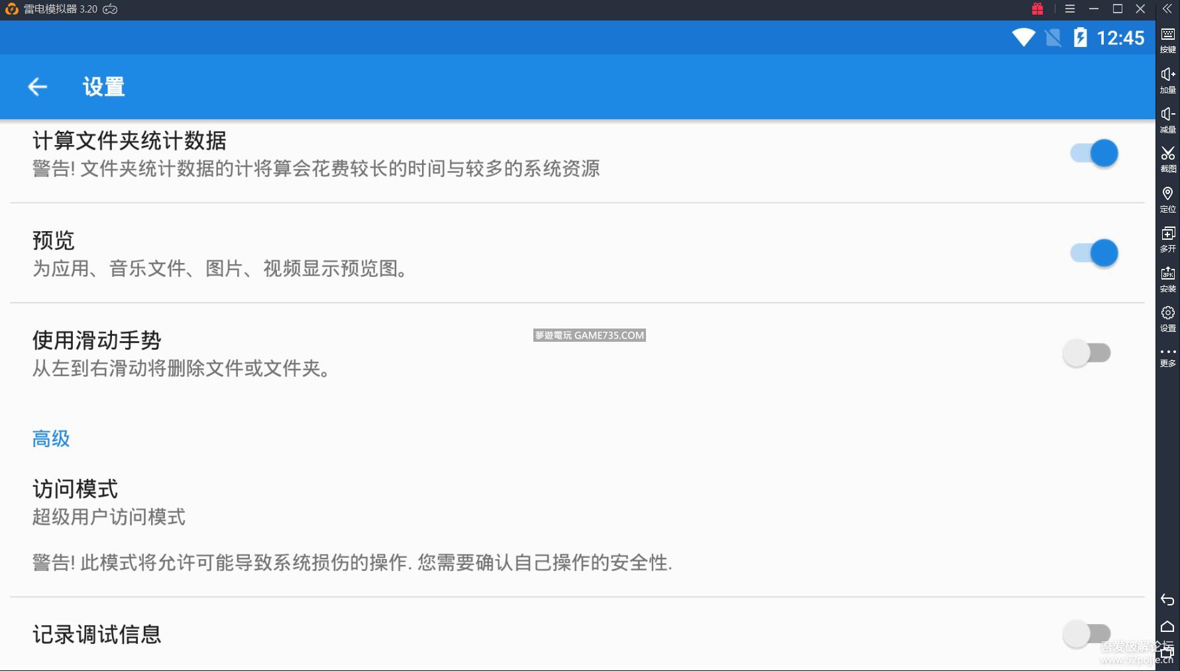Tap the emulator sidebar back arrow
The image size is (1180, 671).
1167,600
